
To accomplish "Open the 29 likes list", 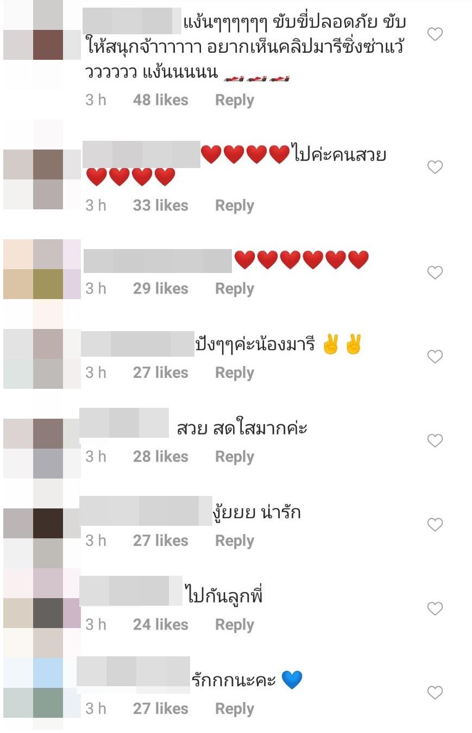I will point(161,289).
